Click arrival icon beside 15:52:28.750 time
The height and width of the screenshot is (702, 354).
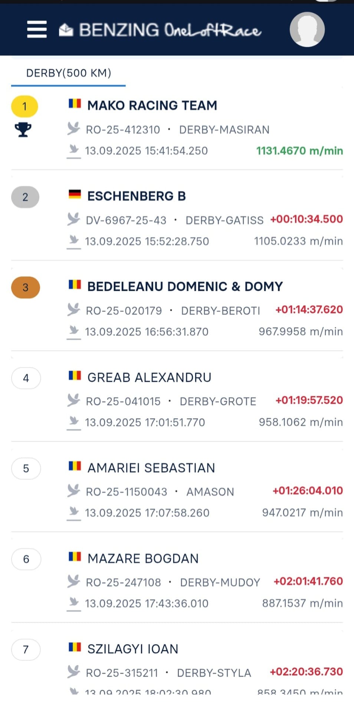click(x=74, y=241)
